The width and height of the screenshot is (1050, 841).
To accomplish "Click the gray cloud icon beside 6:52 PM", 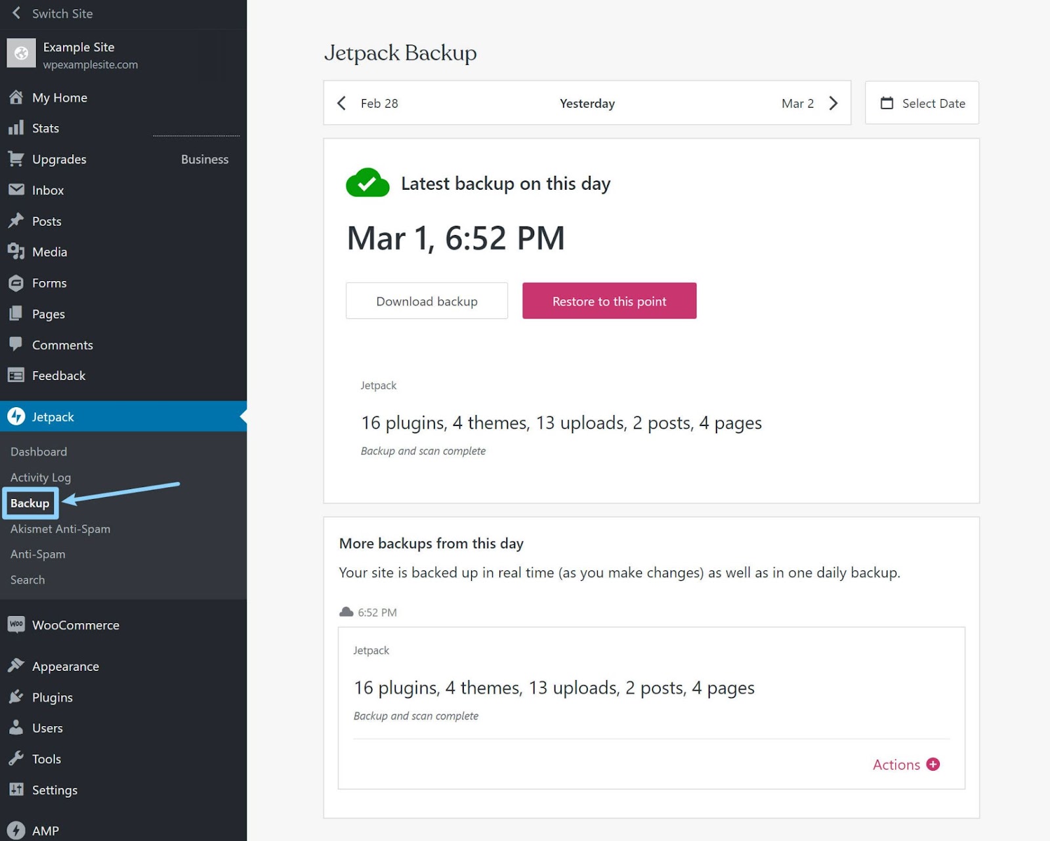I will (346, 612).
